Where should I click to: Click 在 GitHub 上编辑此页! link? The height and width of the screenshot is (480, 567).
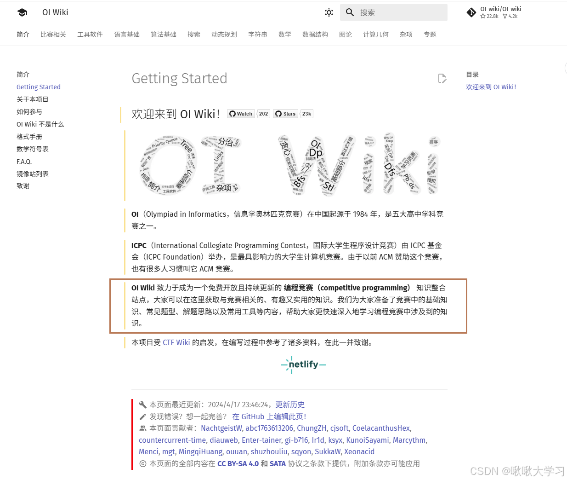[269, 416]
